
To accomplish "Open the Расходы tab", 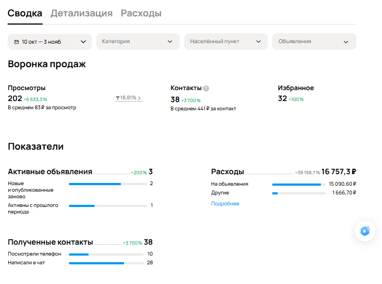I will [141, 13].
